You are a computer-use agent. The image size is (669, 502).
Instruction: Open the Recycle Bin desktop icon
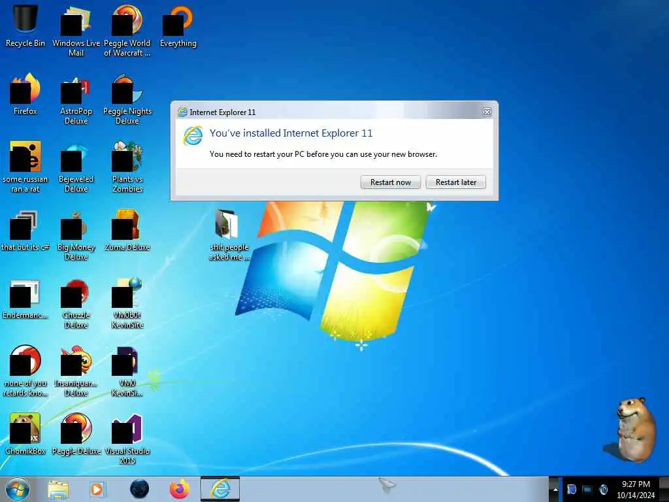pos(25,25)
